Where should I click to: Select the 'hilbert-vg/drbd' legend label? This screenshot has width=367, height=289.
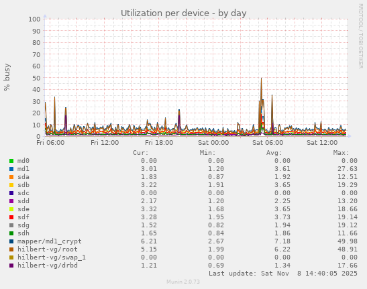click(48, 266)
